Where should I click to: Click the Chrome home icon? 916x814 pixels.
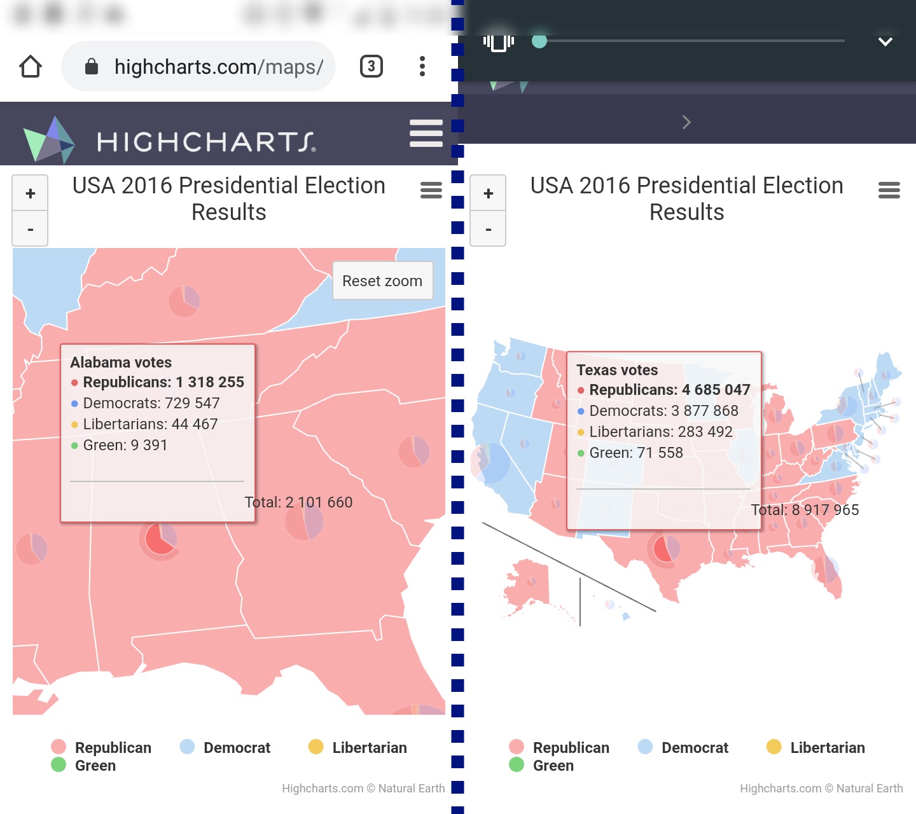[x=31, y=66]
